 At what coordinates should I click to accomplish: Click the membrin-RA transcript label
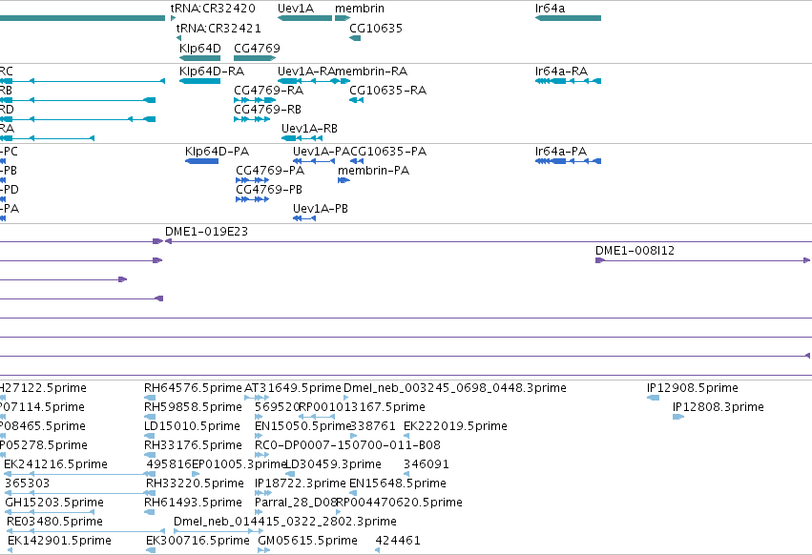click(x=371, y=71)
